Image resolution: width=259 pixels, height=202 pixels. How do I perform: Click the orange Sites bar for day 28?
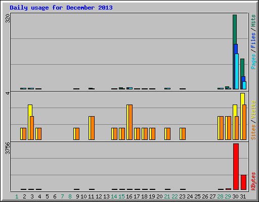222,128
